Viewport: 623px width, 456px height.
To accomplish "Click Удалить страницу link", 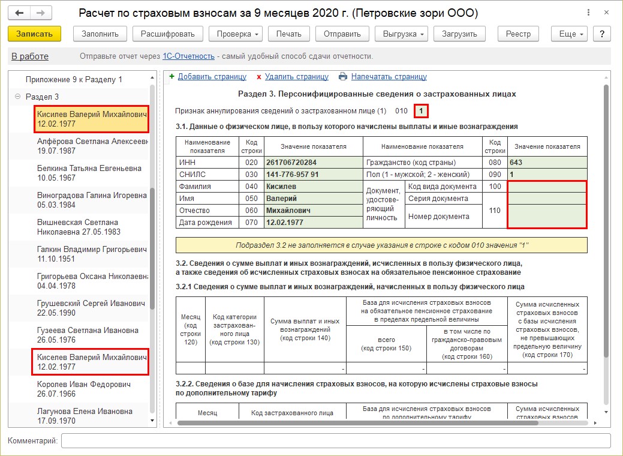I will click(x=297, y=76).
